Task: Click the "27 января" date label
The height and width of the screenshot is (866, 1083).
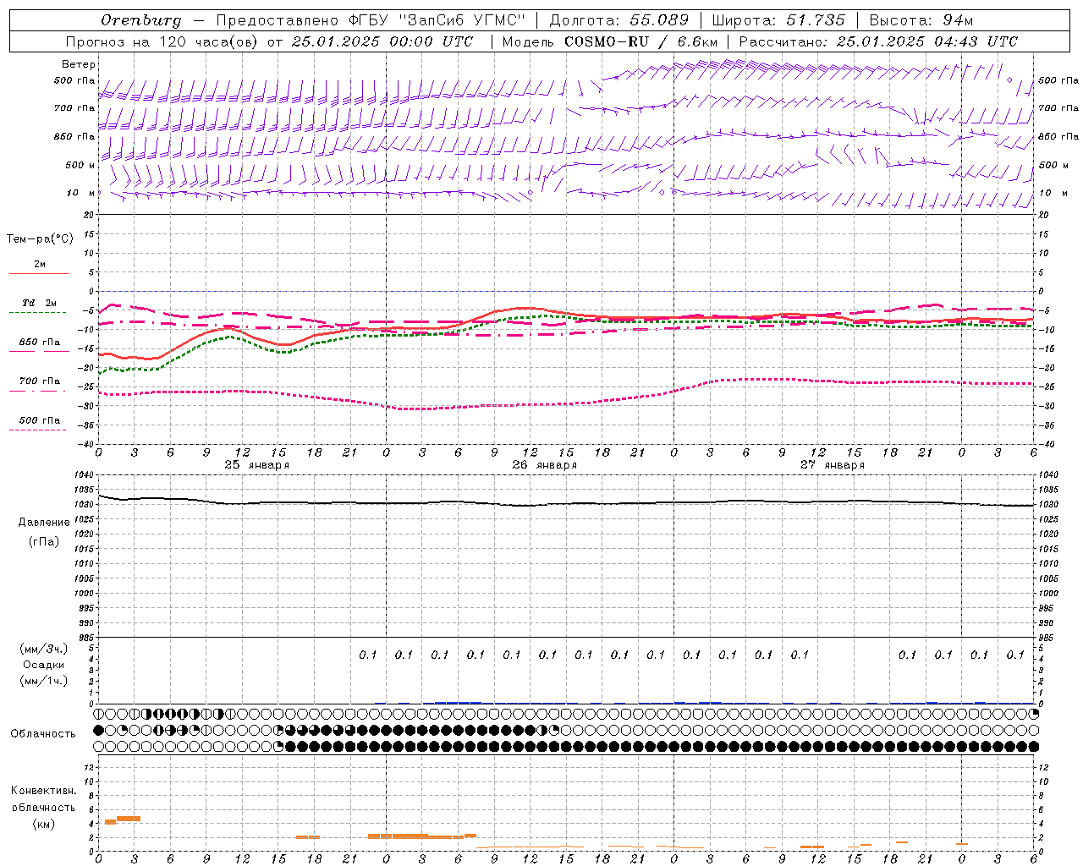Action: 832,465
